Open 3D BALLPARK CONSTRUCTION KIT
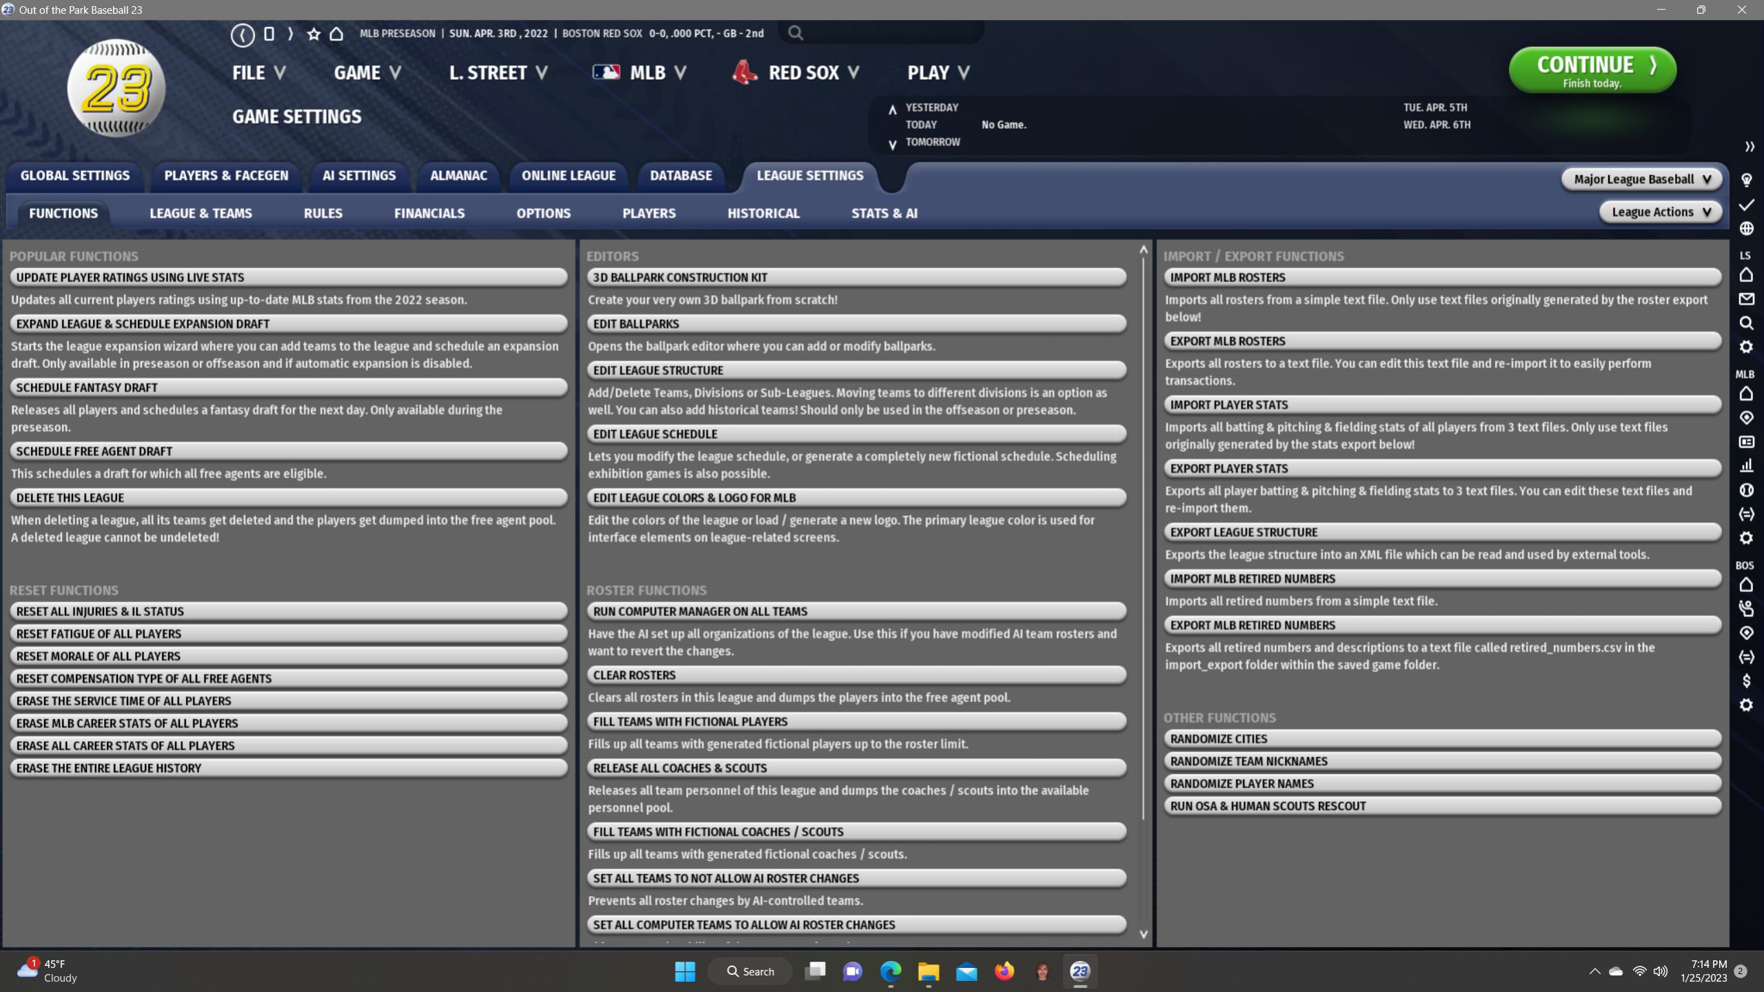1764x992 pixels. pos(857,278)
